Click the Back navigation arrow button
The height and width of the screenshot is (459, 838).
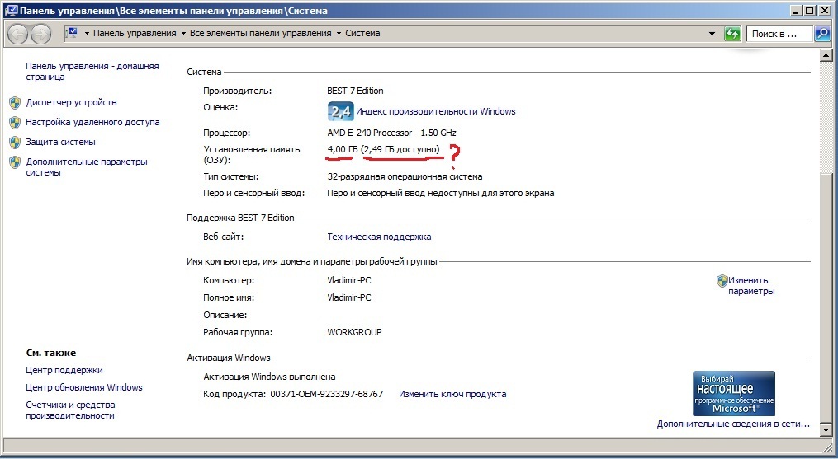click(x=18, y=34)
